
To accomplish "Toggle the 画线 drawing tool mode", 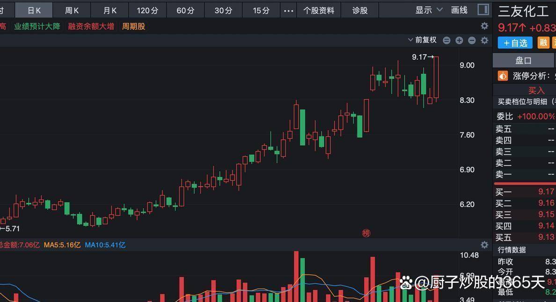I will pyautogui.click(x=459, y=10).
